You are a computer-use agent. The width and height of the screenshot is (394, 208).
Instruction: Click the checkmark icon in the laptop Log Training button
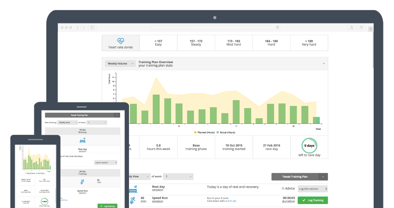click(x=304, y=200)
